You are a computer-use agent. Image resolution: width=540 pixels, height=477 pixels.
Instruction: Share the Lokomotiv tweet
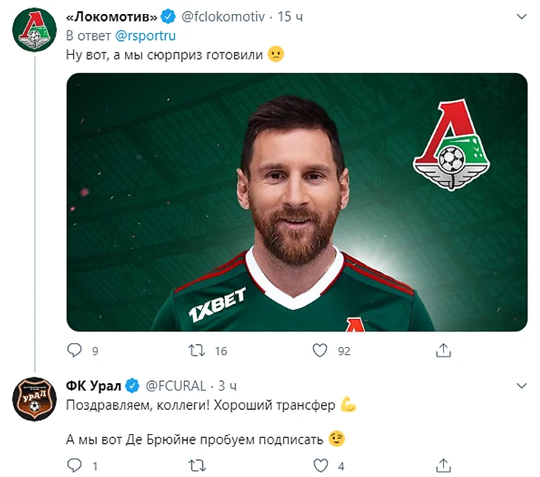(443, 350)
